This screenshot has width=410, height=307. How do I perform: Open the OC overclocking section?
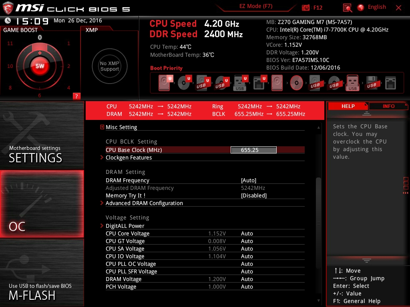(x=42, y=204)
